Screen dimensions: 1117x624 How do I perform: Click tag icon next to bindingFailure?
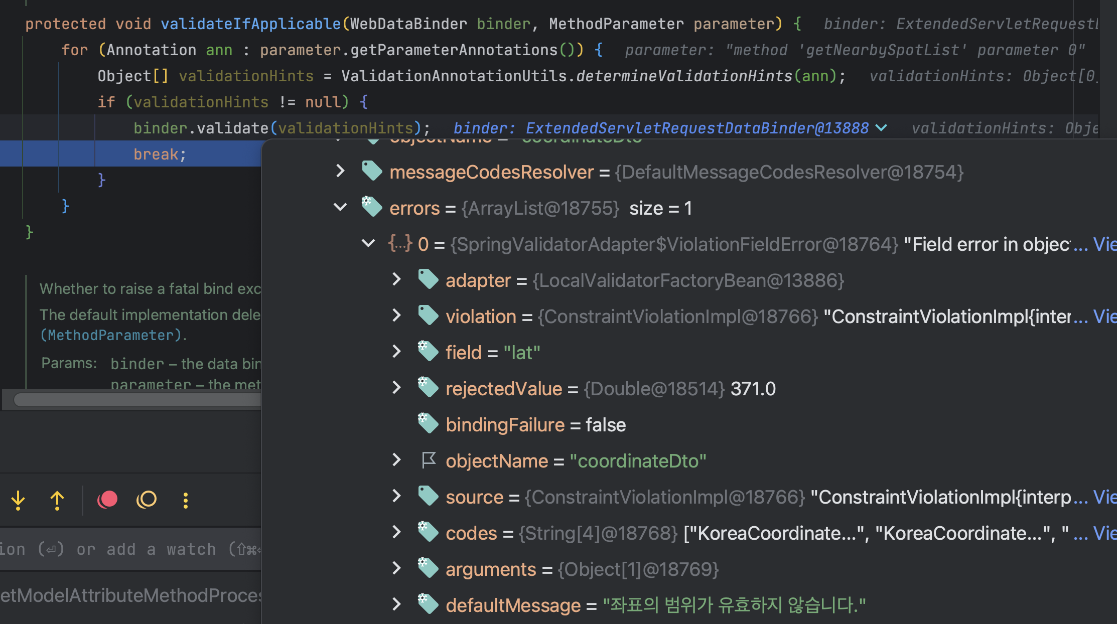pos(428,424)
